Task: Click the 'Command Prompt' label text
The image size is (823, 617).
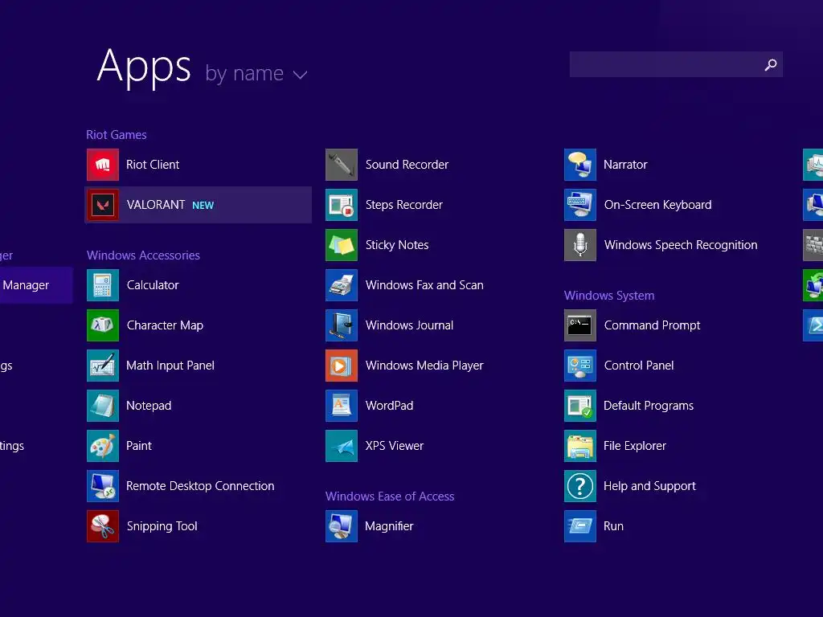Action: tap(653, 325)
